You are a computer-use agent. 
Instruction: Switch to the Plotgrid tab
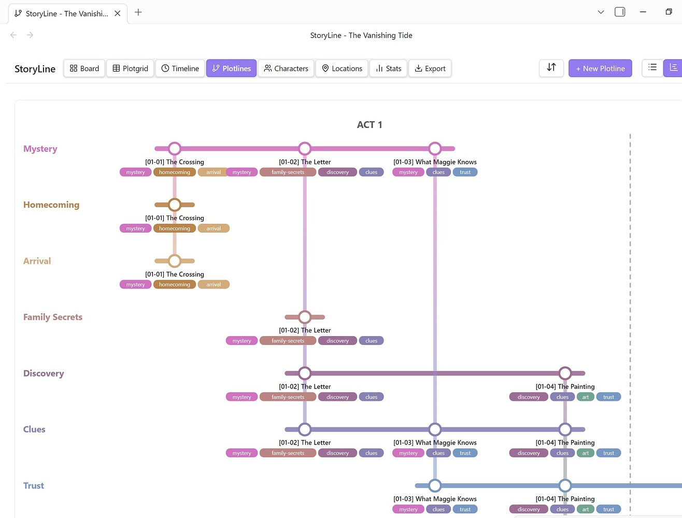(x=130, y=68)
